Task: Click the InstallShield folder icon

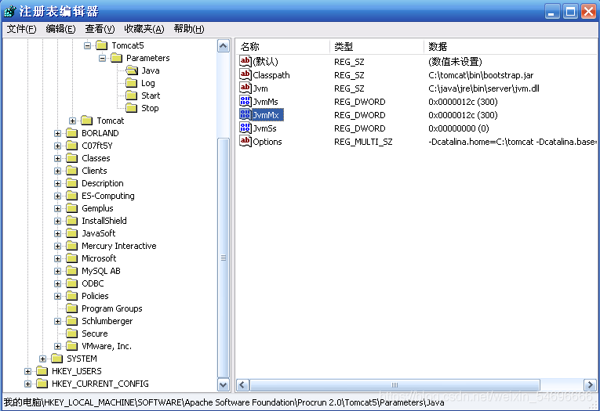Action: (x=71, y=221)
